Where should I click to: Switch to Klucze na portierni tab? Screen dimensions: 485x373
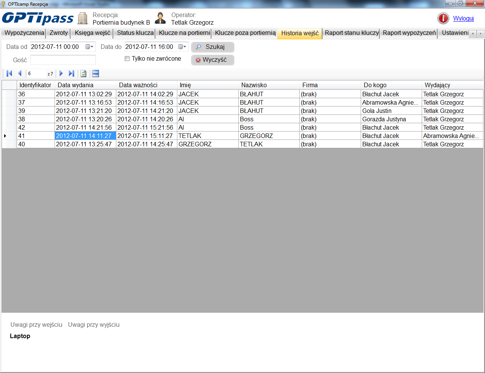[184, 33]
